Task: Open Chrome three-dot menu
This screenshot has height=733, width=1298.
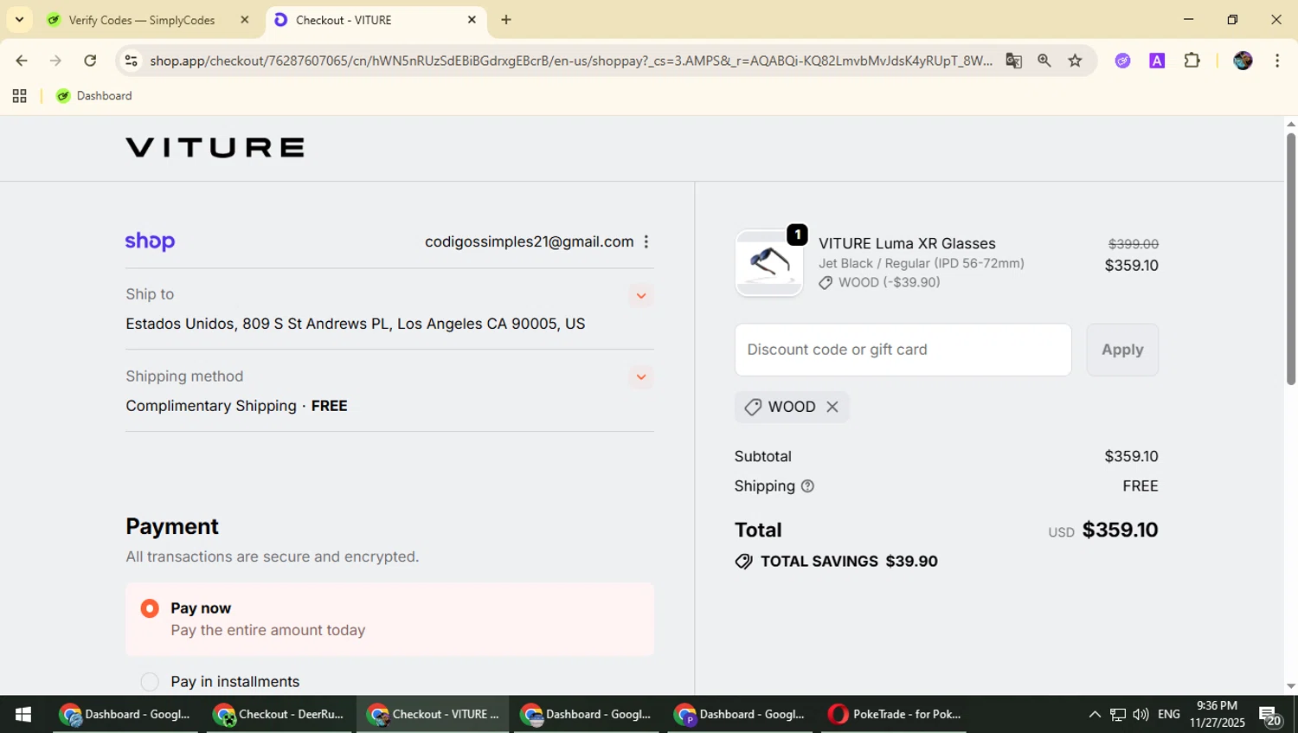Action: click(x=1277, y=61)
